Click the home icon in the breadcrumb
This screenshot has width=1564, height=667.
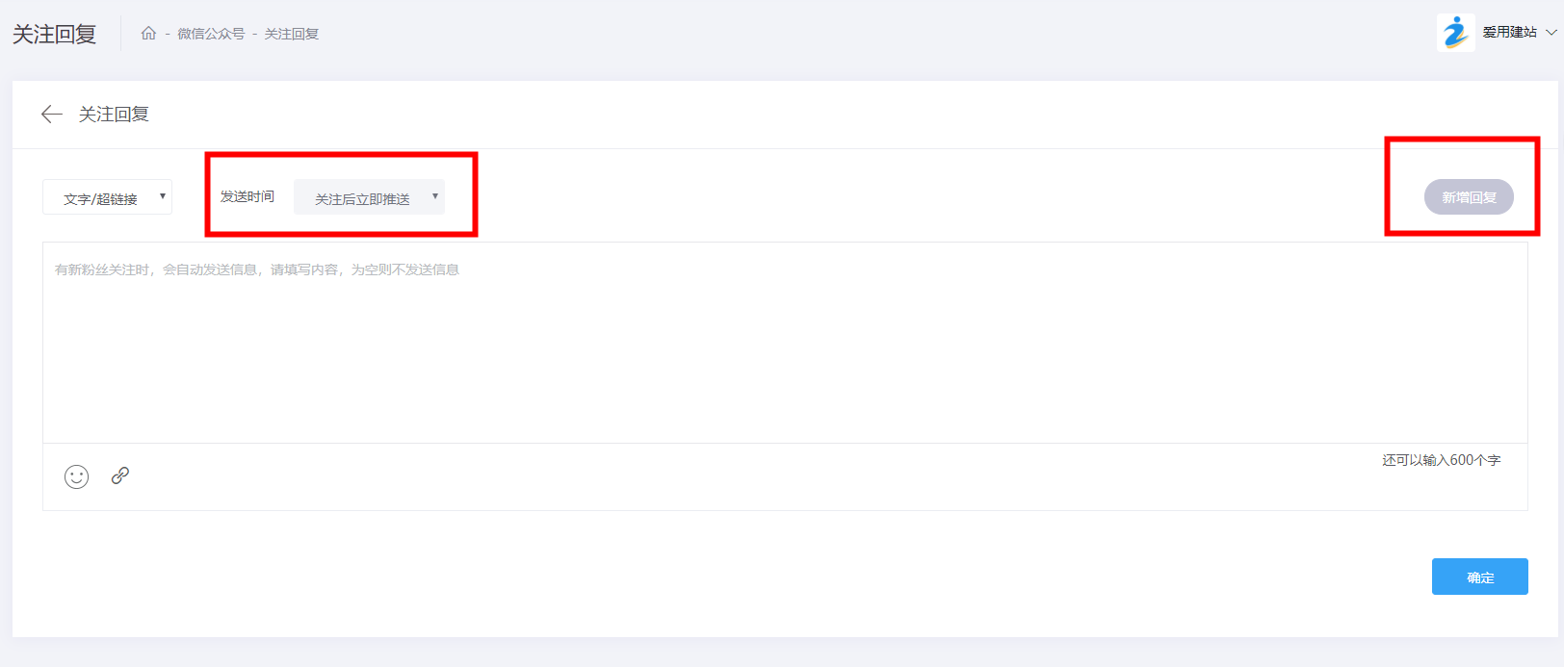pyautogui.click(x=148, y=34)
